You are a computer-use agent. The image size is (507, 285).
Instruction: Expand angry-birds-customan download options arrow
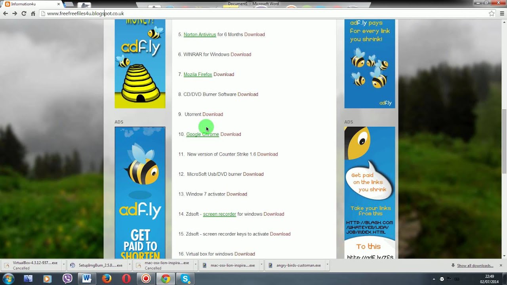tap(328, 265)
